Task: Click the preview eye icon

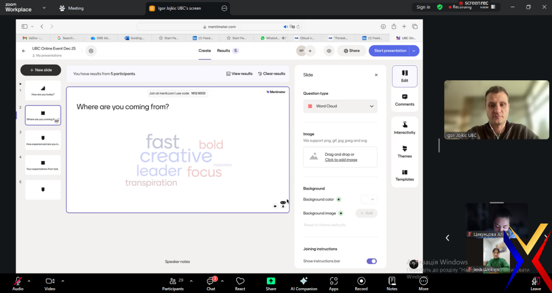Action: [x=329, y=51]
